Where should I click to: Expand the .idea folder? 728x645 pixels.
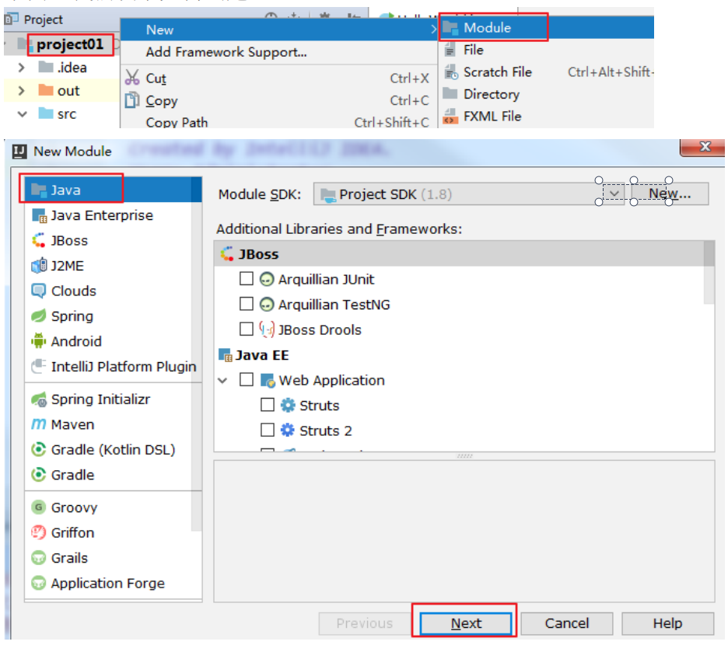(21, 68)
